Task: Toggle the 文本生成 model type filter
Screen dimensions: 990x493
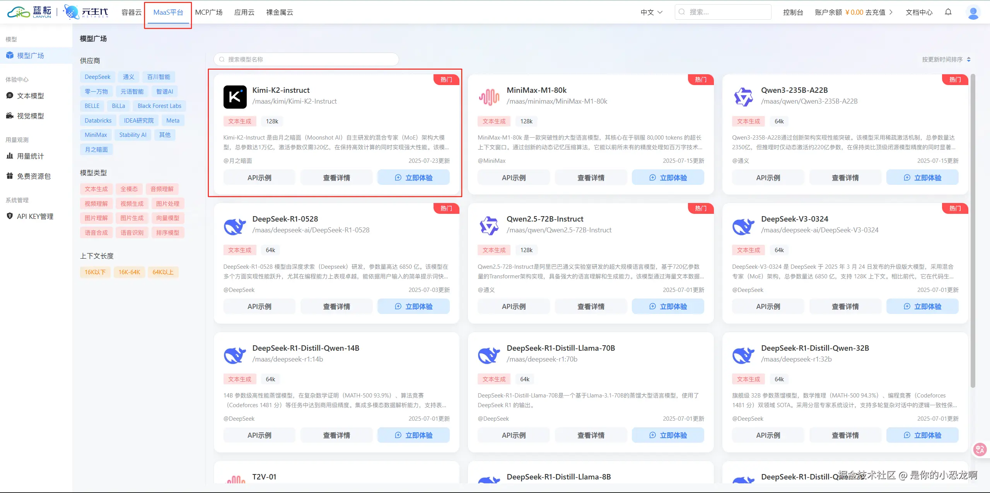Action: [96, 189]
